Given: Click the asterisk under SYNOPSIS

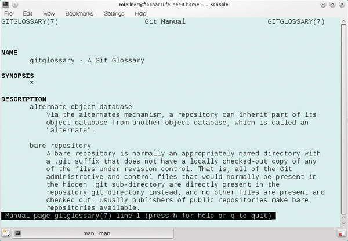Looking at the screenshot, I should tap(32, 83).
